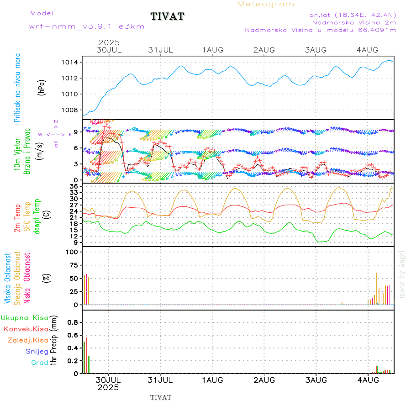Click the wrf-nmm_v3.9.1 e3km model name

(87, 26)
